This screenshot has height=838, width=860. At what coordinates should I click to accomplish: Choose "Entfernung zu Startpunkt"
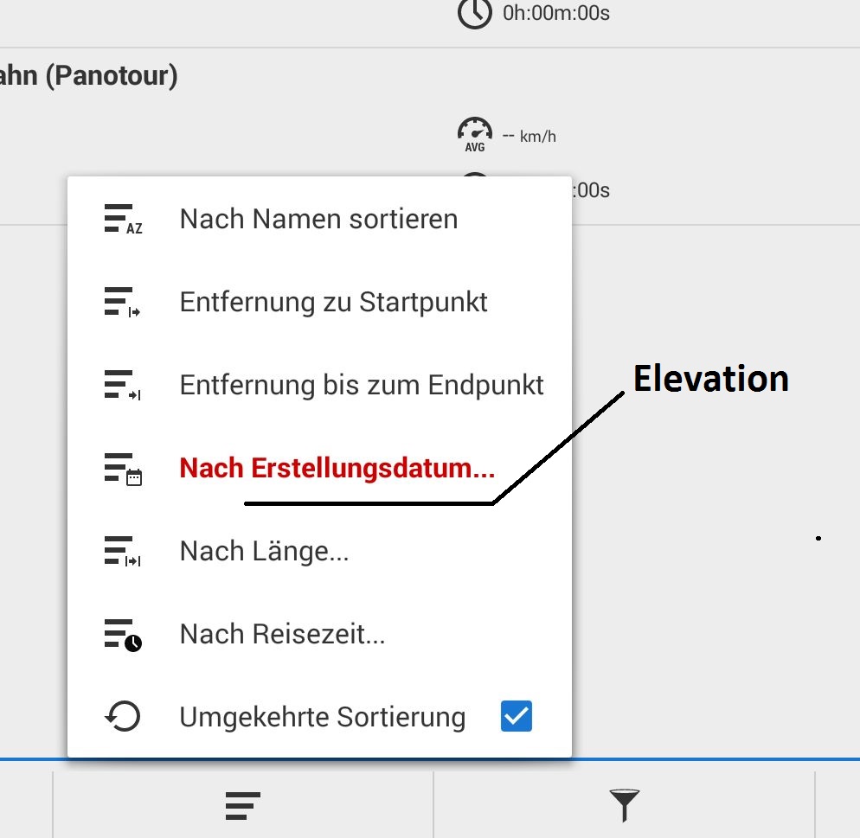[x=333, y=303]
